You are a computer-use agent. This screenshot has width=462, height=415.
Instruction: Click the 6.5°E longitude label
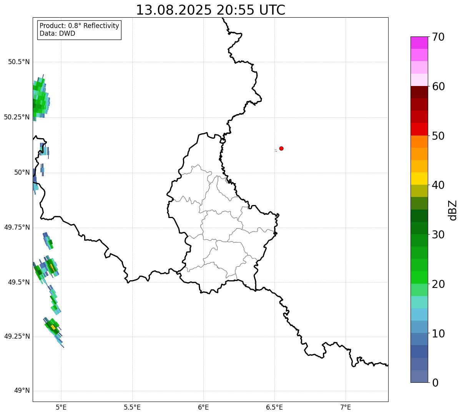pyautogui.click(x=274, y=407)
